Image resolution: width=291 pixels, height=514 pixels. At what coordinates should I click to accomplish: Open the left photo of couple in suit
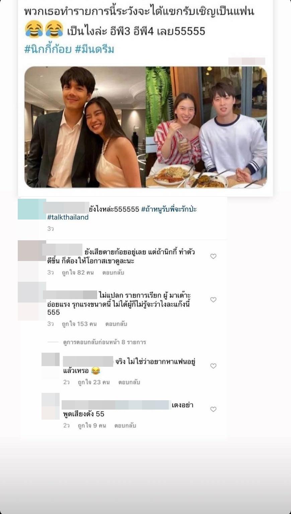85,127
